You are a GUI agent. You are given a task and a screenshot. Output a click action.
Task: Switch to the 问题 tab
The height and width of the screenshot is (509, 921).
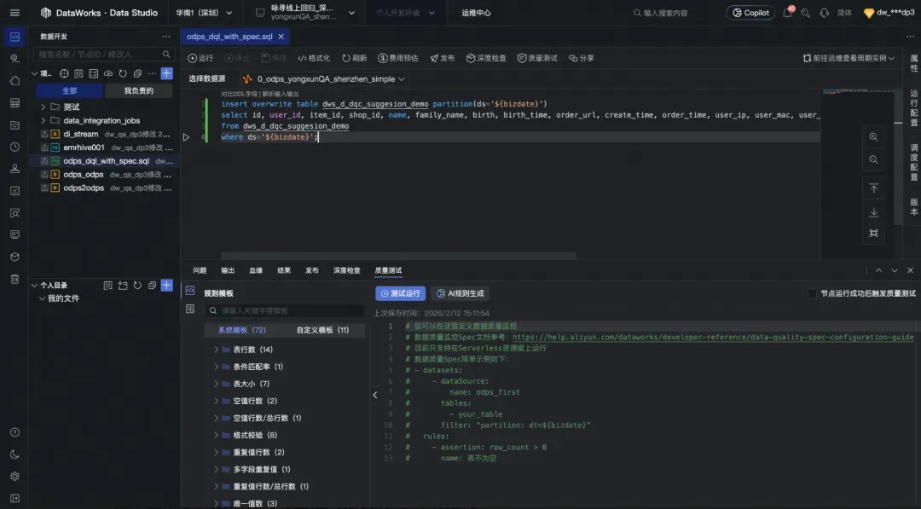200,270
